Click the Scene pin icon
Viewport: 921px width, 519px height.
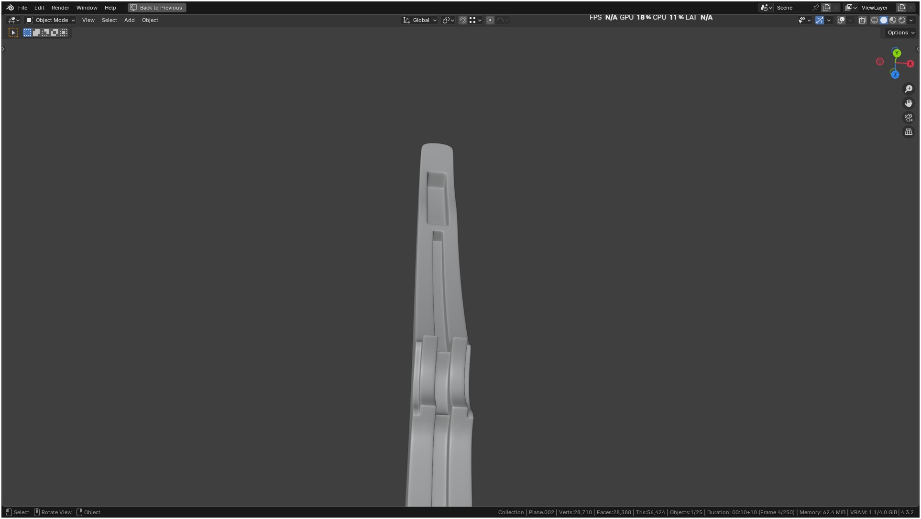[x=816, y=8]
